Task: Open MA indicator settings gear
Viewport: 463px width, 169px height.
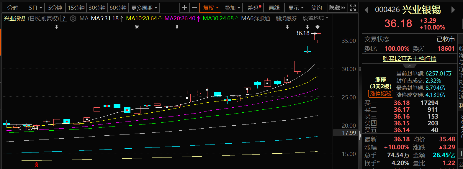Action: (x=73, y=19)
